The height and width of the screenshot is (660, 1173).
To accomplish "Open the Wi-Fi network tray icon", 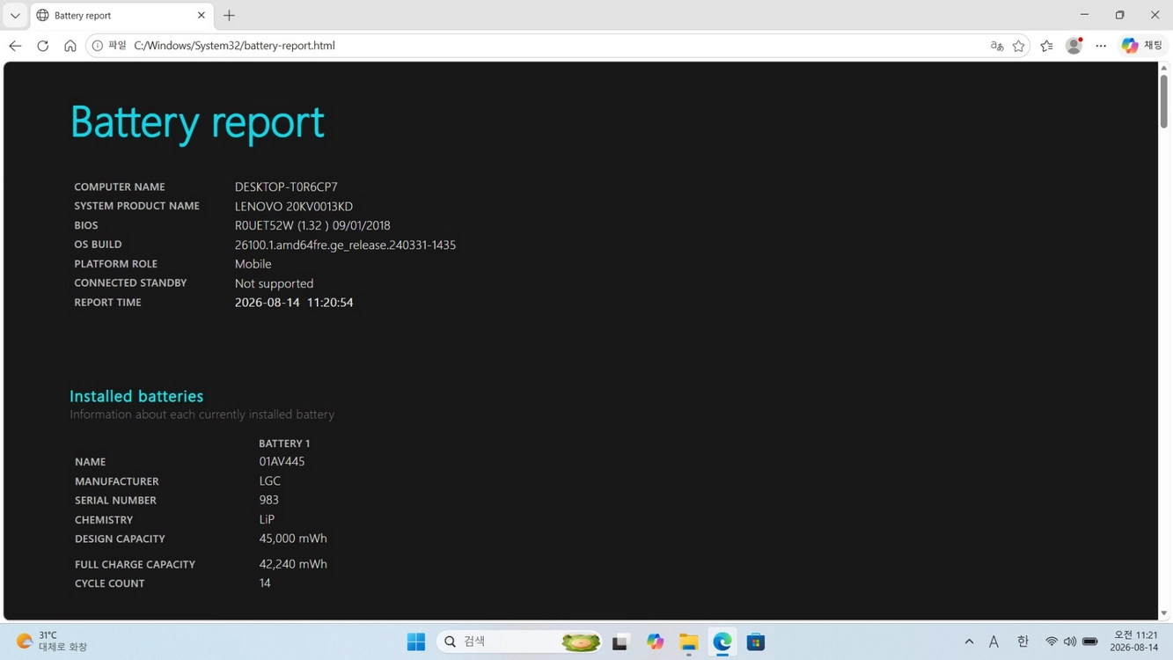I will point(1051,642).
